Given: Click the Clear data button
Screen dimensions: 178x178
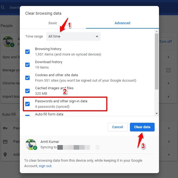Looking at the screenshot, I should pos(142,127).
